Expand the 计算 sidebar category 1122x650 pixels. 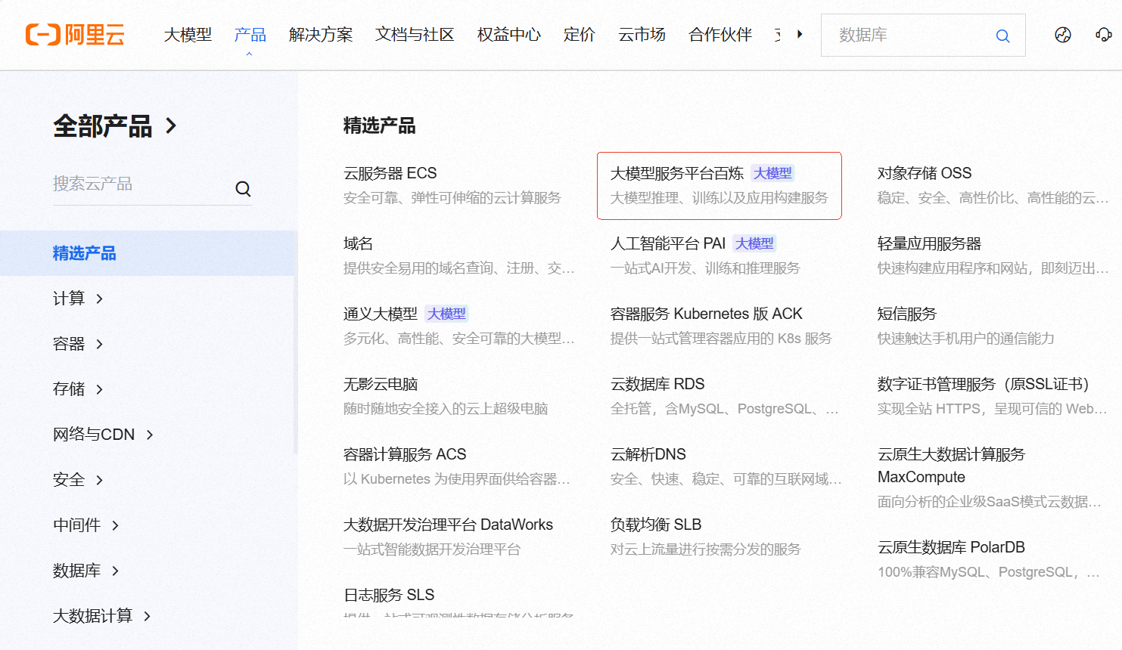pyautogui.click(x=78, y=299)
